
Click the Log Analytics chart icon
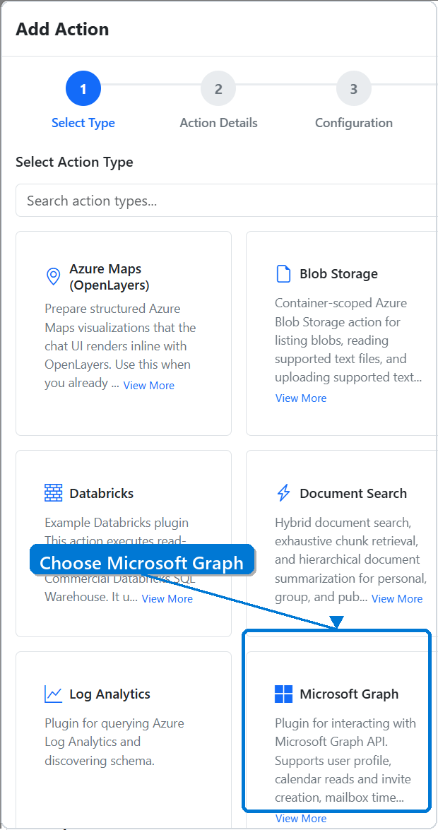pyautogui.click(x=54, y=694)
